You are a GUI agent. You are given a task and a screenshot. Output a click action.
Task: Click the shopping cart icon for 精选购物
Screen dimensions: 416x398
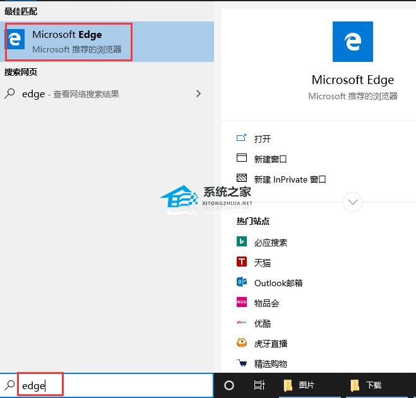241,363
